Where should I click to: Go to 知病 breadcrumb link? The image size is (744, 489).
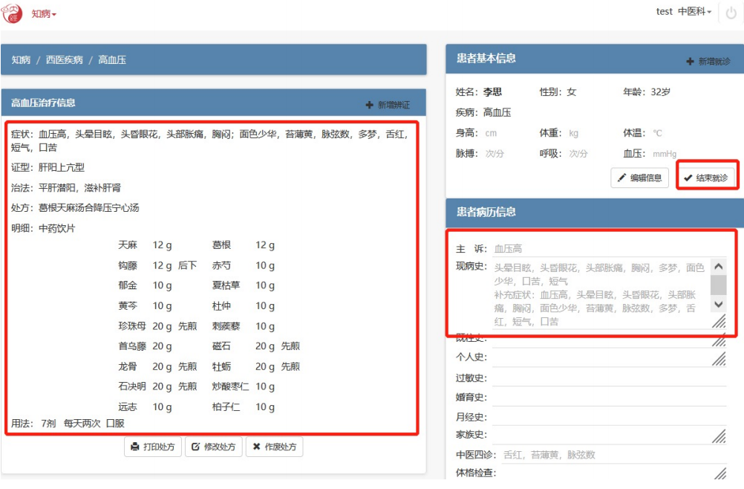tap(21, 59)
